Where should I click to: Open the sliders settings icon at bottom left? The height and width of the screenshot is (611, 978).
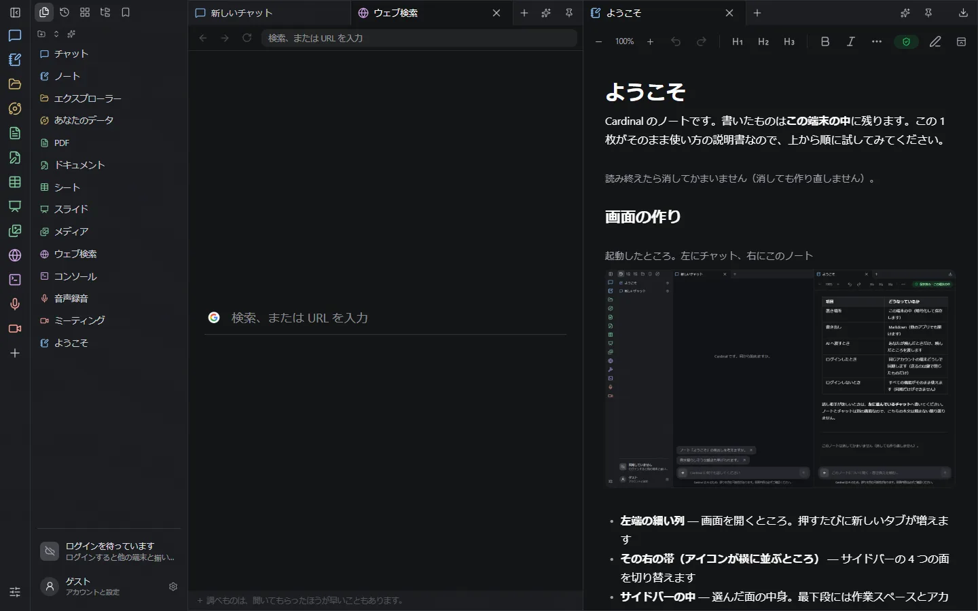point(15,592)
